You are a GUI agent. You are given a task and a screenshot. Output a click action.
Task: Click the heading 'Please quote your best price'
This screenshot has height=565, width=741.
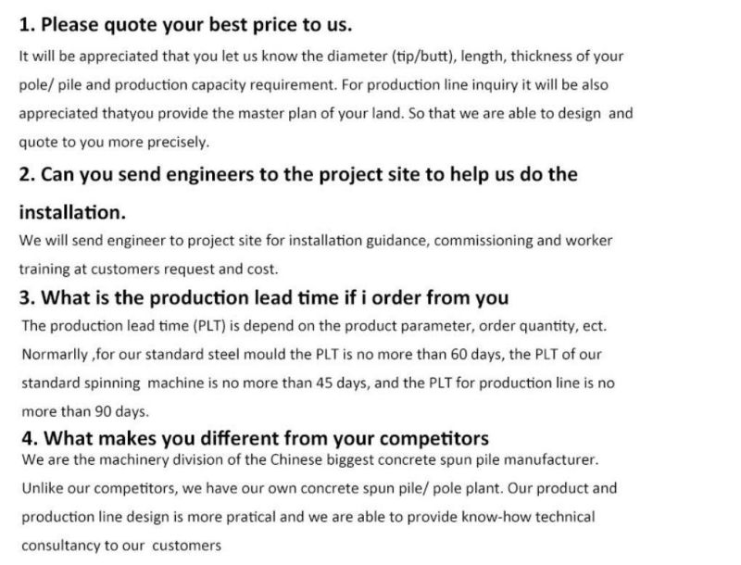click(186, 25)
